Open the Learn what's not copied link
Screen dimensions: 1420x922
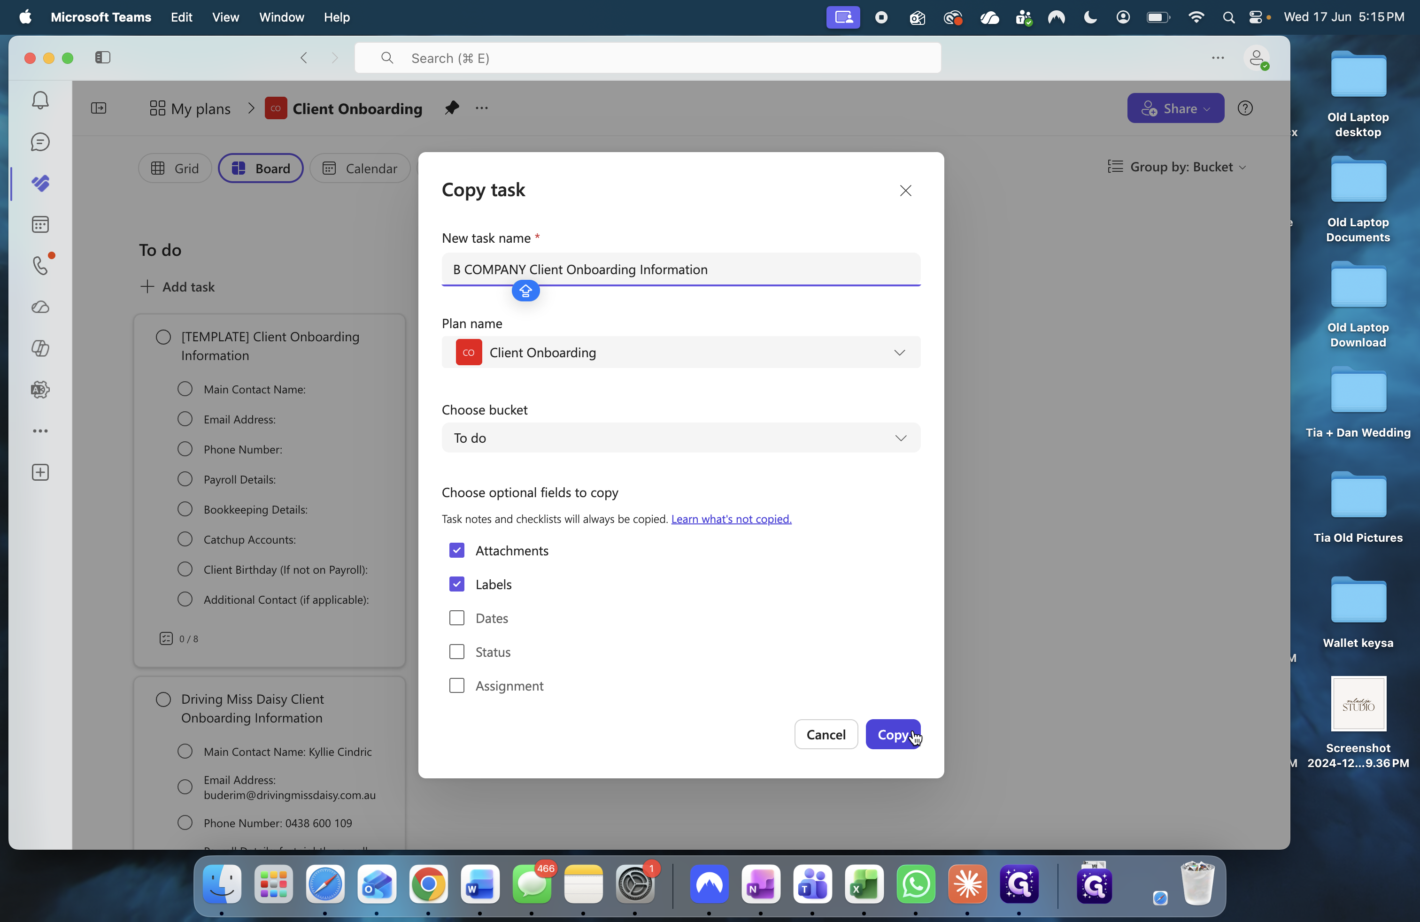point(732,519)
